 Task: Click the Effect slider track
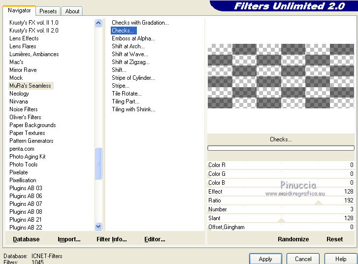click(281, 192)
